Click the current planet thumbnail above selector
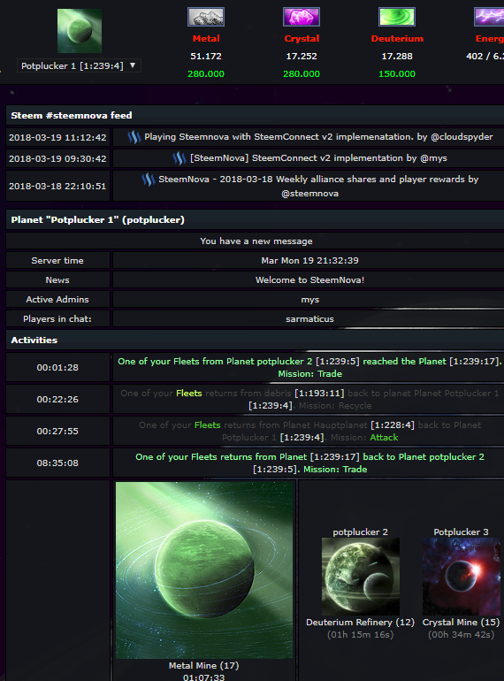 click(80, 31)
